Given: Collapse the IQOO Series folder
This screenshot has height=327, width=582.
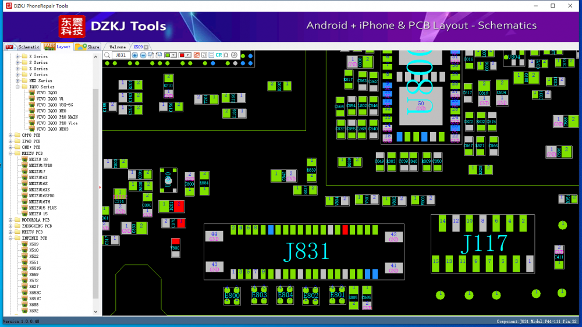Looking at the screenshot, I should (17, 87).
